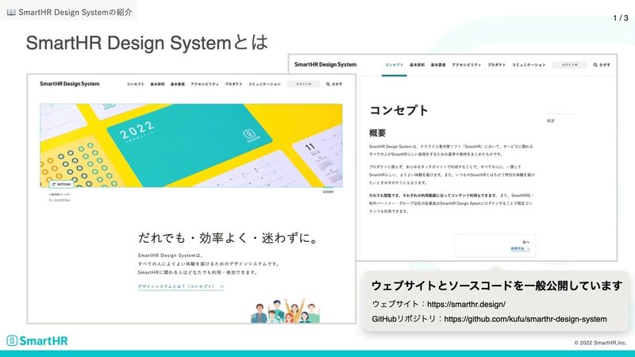
Task: Open アクセシビリティ in the home page screenshot navigation
Action: pyautogui.click(x=205, y=84)
